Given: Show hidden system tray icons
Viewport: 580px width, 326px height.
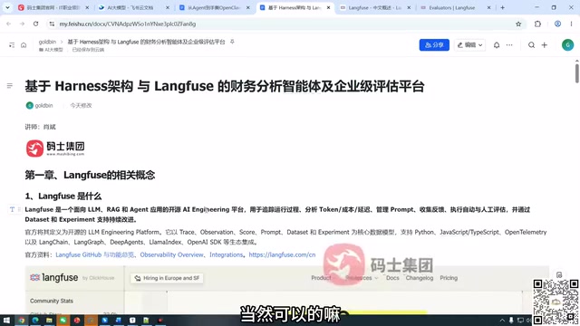Looking at the screenshot, I should tap(502, 320).
